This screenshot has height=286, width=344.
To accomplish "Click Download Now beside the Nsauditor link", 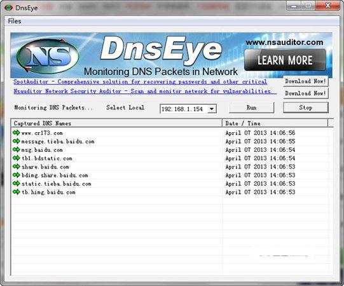I will click(306, 93).
